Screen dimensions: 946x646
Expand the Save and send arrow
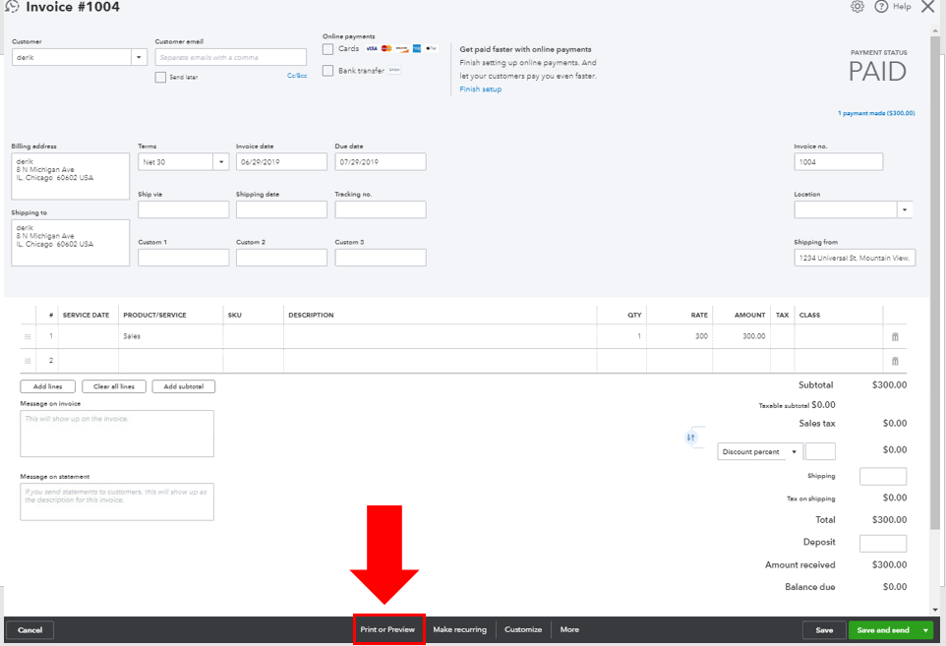coord(925,630)
